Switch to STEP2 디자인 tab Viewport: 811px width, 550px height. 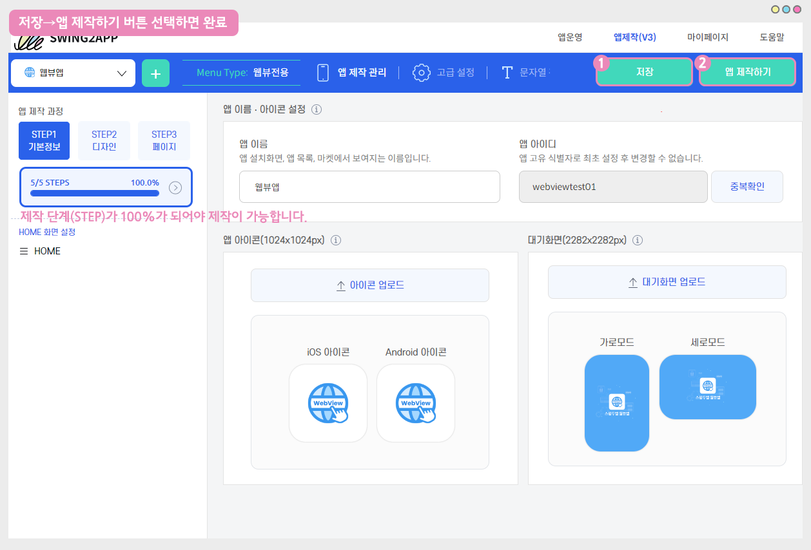coord(104,140)
